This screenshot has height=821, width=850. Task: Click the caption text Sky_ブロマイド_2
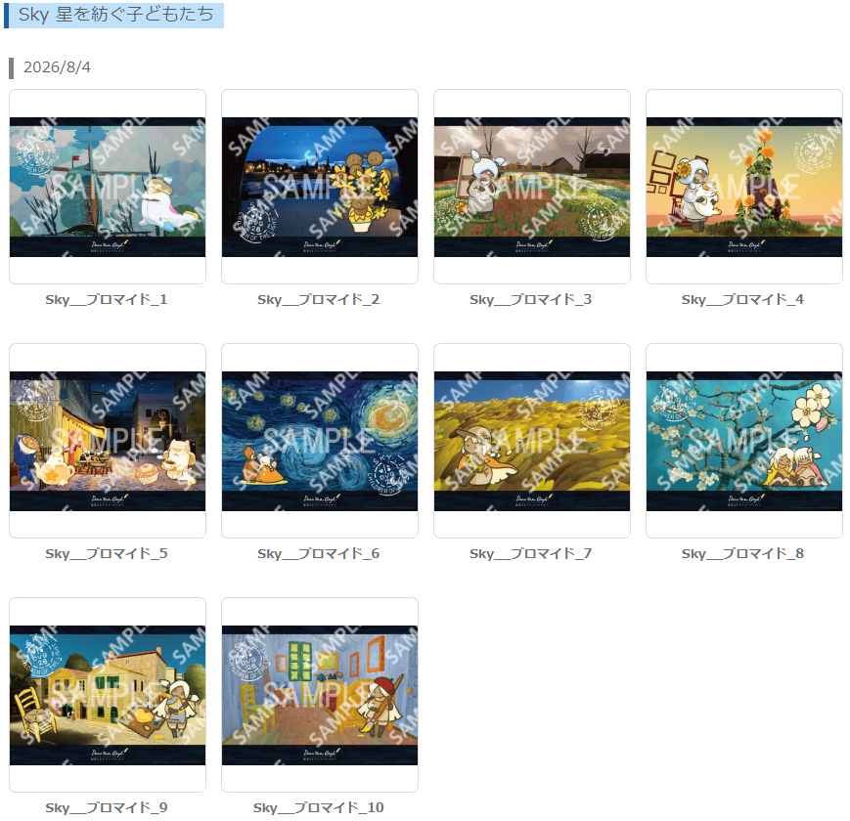tap(319, 299)
